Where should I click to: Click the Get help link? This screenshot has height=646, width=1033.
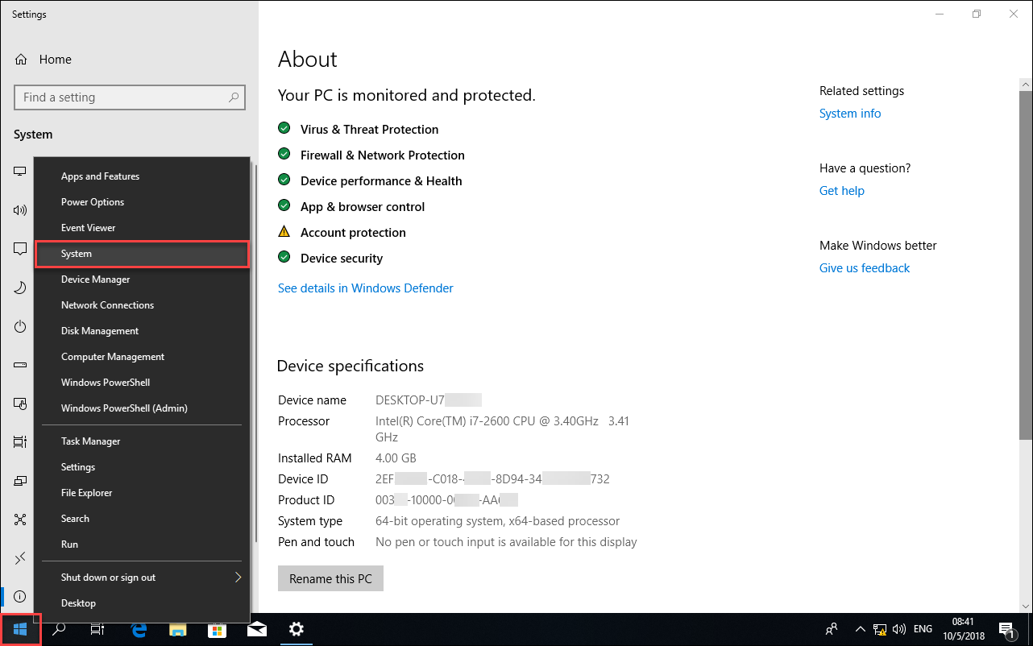[x=841, y=191]
